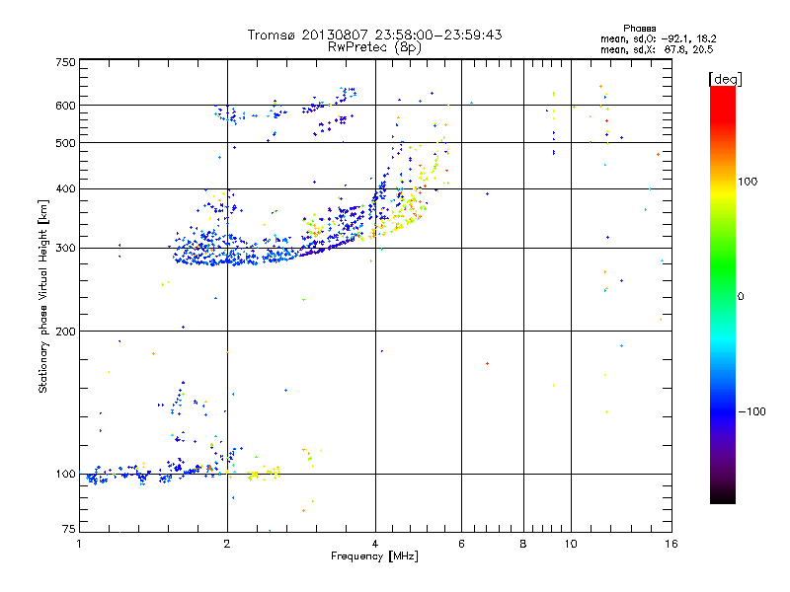
Task: Click the 'RwPretec (8p)' subtitle
Action: click(374, 47)
